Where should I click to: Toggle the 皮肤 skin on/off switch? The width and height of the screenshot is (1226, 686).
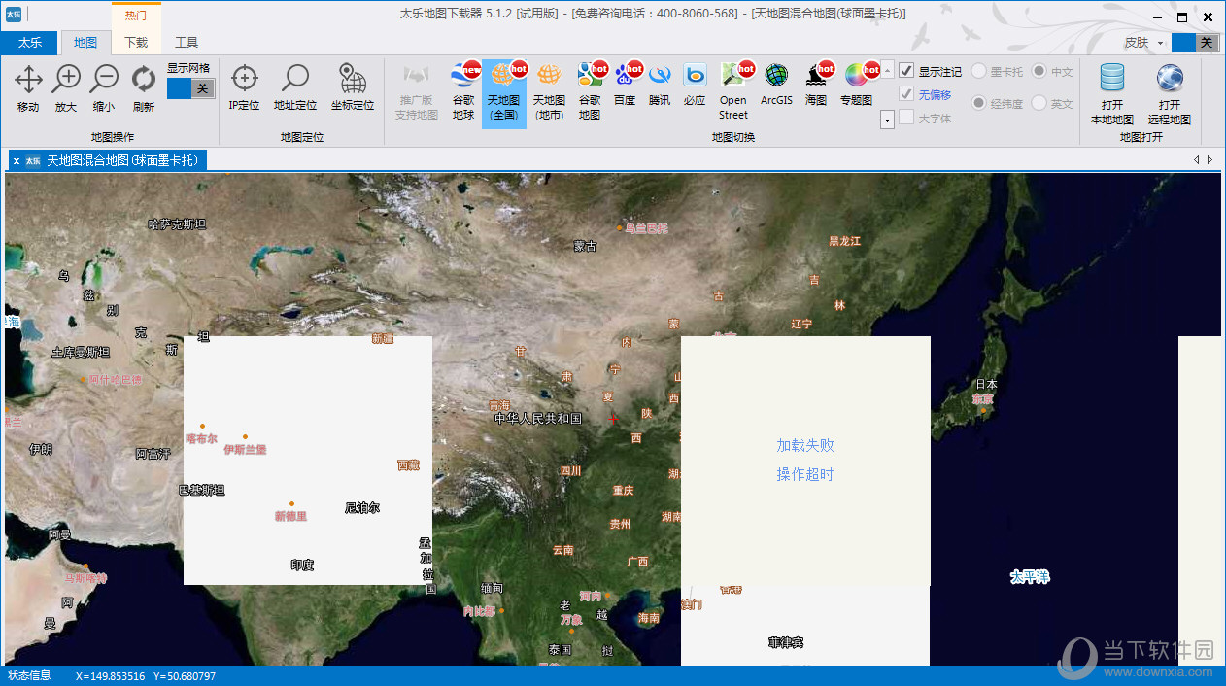pos(1194,42)
